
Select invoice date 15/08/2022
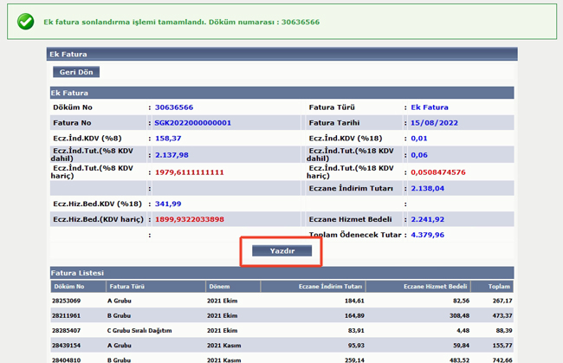coord(434,123)
